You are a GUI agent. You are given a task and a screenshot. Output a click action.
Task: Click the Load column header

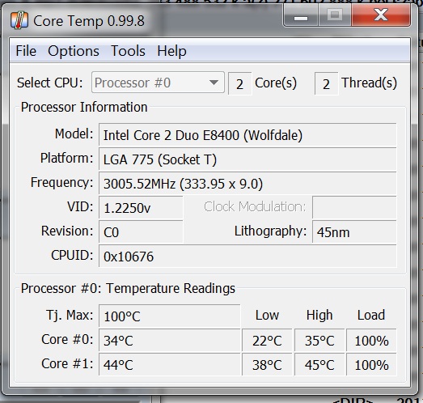371,315
